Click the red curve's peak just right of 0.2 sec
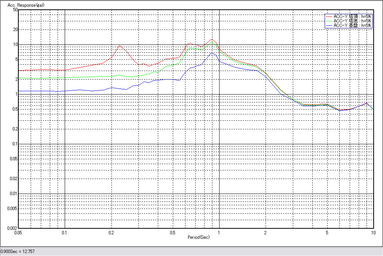 pyautogui.click(x=120, y=46)
